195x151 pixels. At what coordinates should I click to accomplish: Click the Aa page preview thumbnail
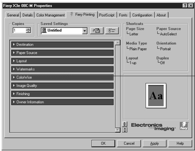click(156, 96)
